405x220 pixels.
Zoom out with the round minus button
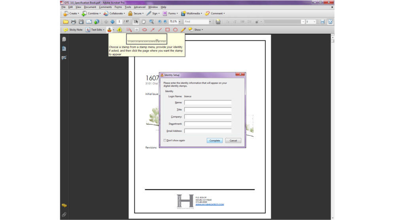pos(160,22)
